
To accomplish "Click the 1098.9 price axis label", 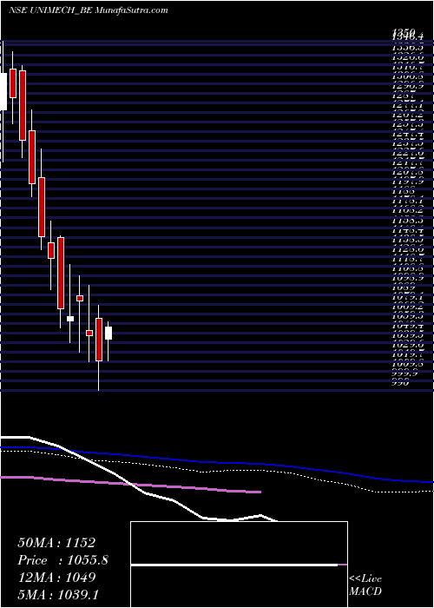I will 408,279.
